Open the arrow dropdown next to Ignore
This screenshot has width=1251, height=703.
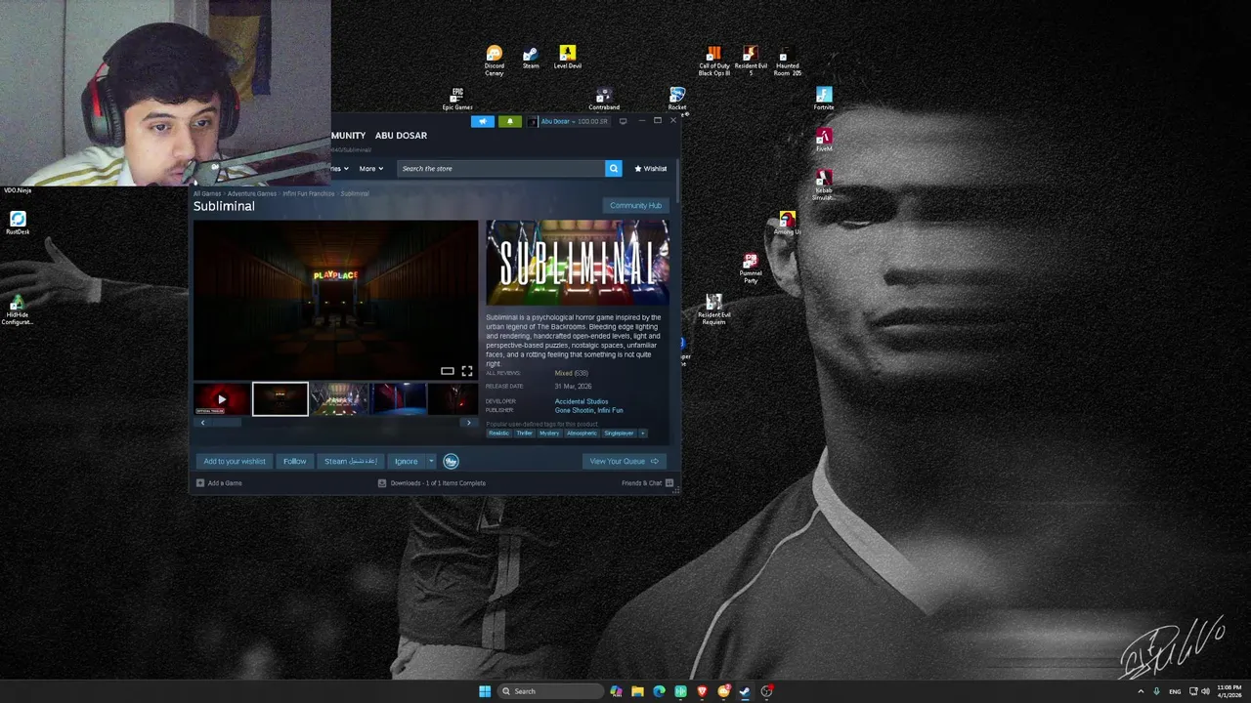coord(431,461)
